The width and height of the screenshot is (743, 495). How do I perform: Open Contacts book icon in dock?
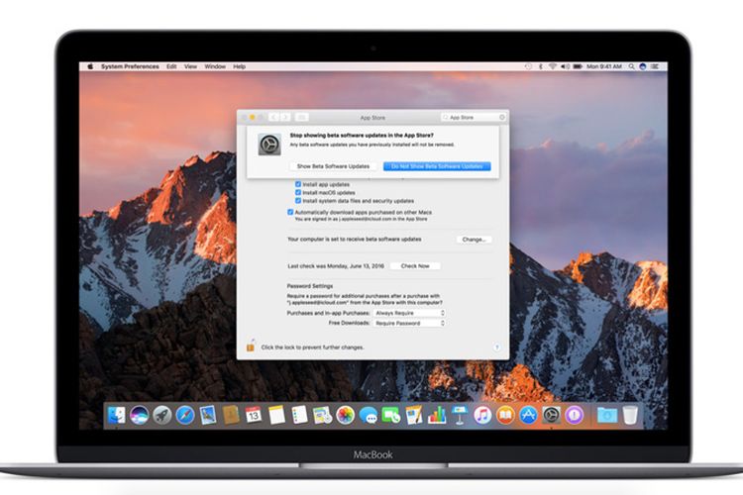pos(231,416)
